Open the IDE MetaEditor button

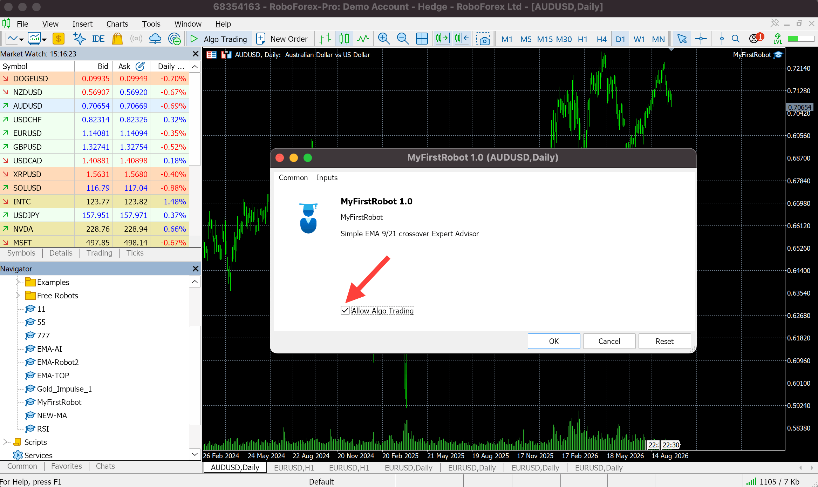click(x=98, y=39)
